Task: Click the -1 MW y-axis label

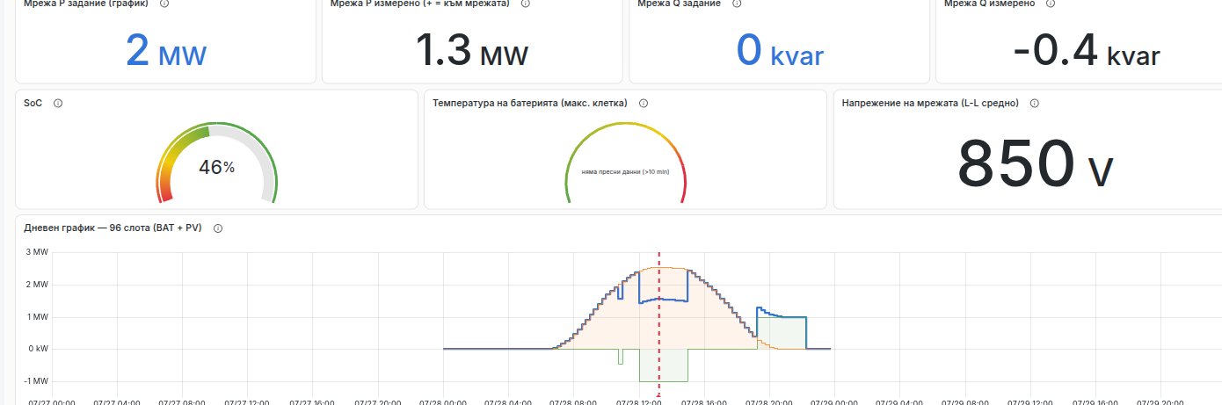Action: click(34, 381)
